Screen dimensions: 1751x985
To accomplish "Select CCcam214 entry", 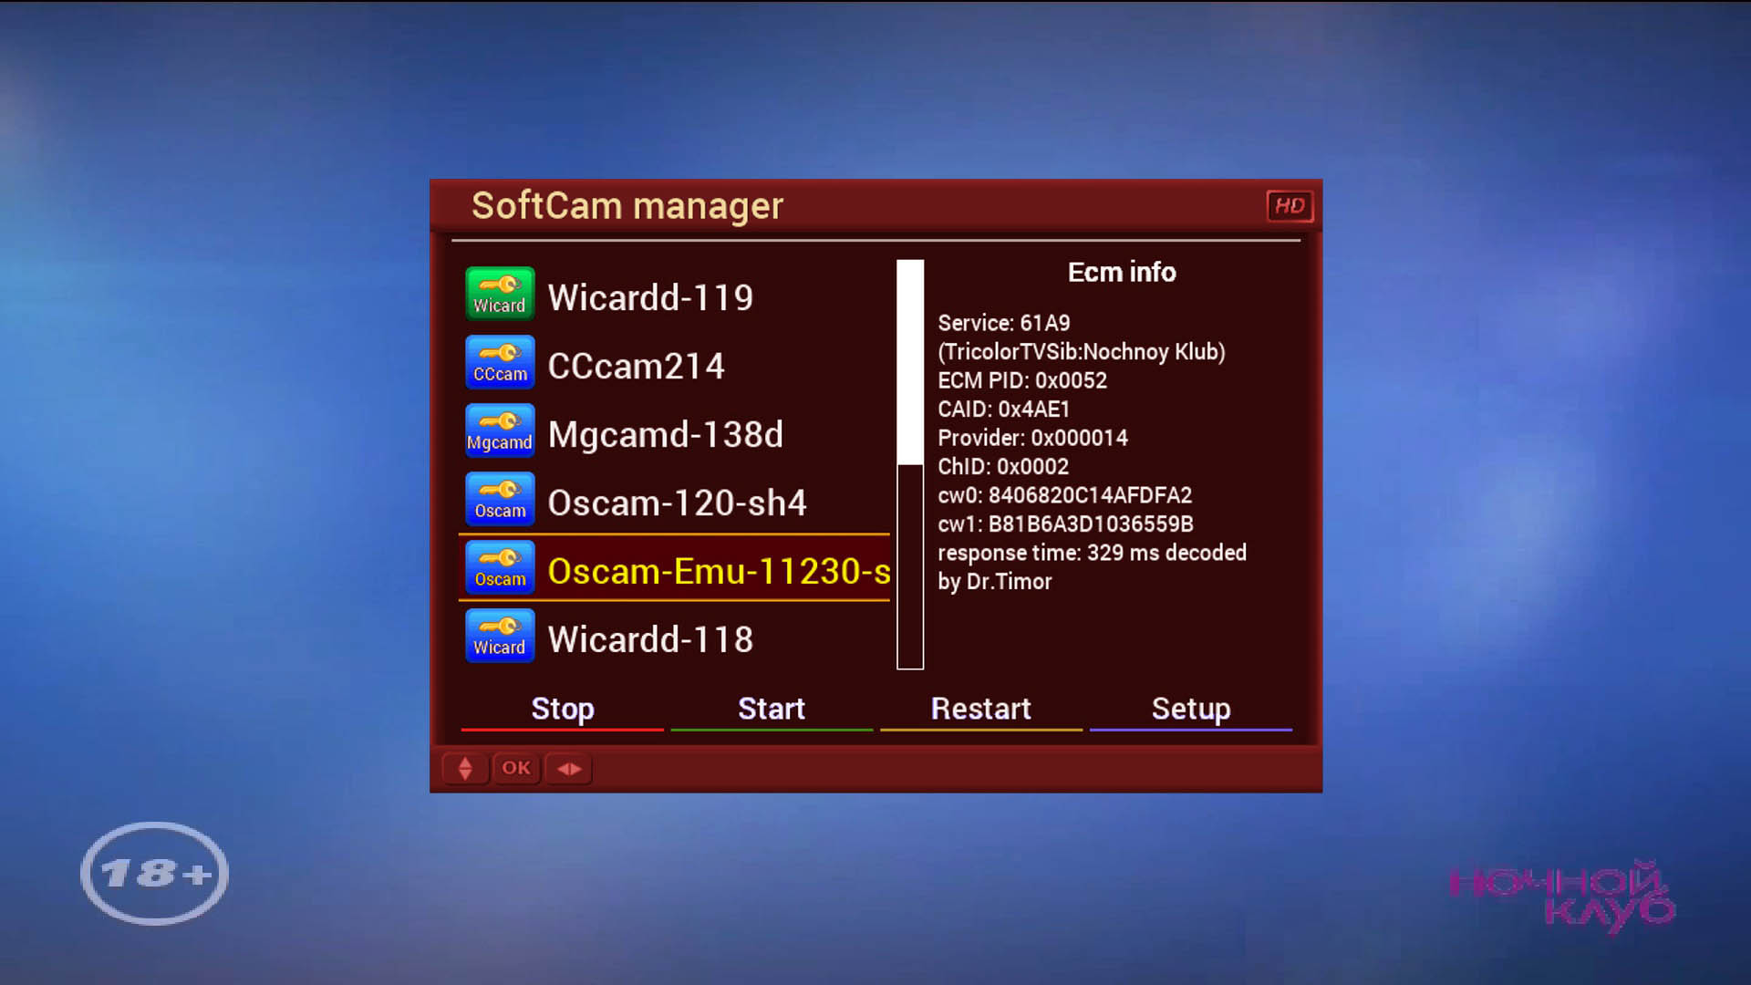I will (x=636, y=367).
